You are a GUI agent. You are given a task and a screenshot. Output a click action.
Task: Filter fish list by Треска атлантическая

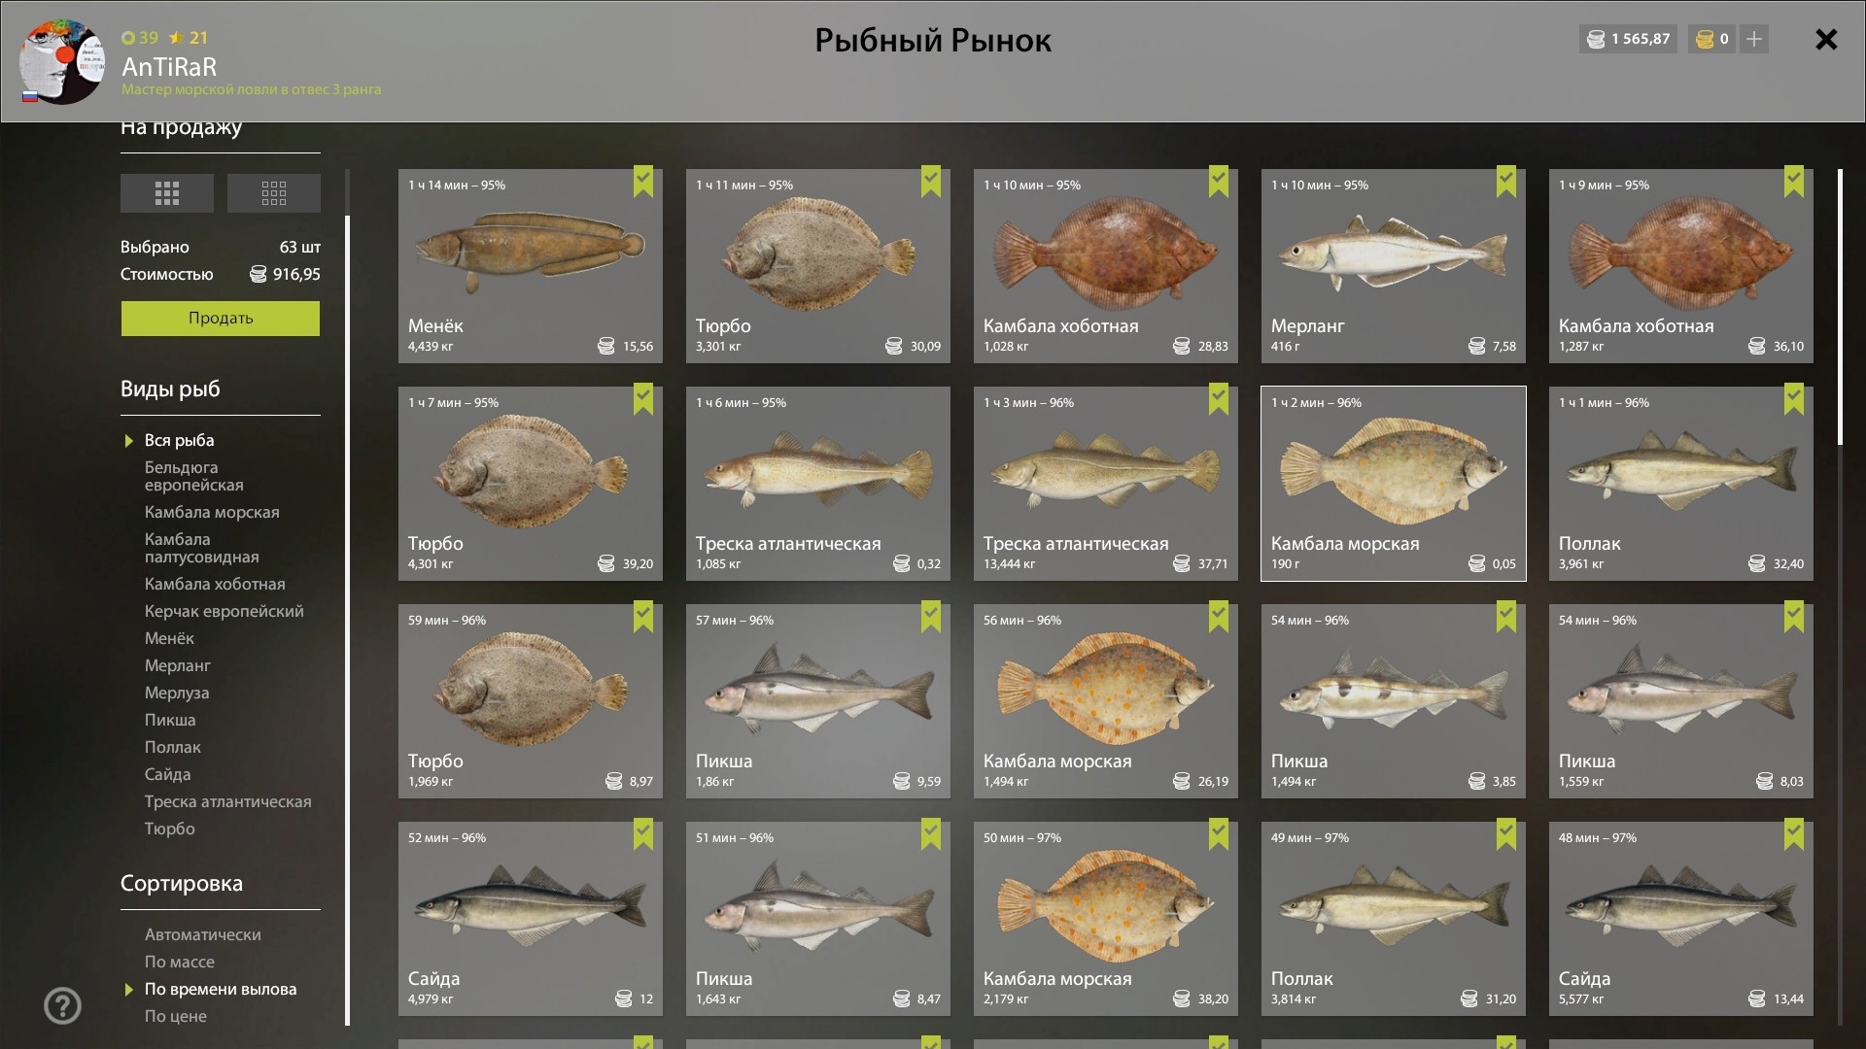pyautogui.click(x=227, y=801)
